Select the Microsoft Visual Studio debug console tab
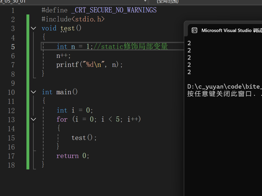This screenshot has width=262, height=196. 225,30
